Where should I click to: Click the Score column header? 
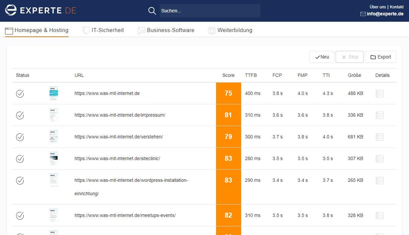[228, 75]
